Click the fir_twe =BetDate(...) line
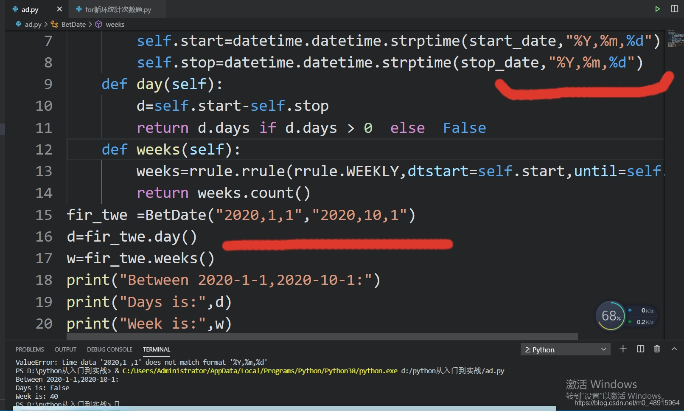Image resolution: width=684 pixels, height=411 pixels. click(241, 215)
